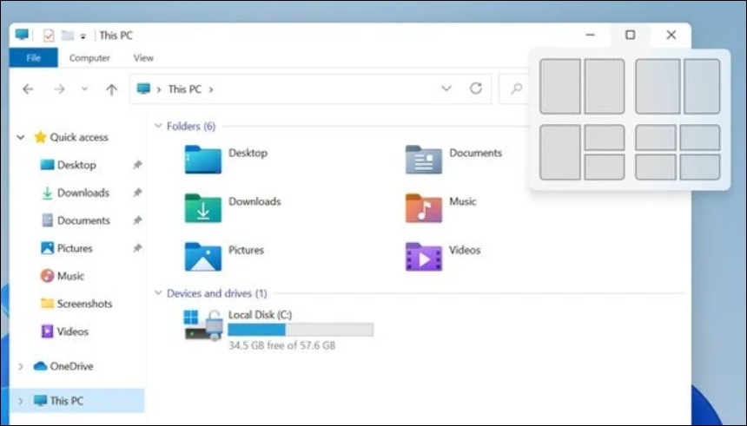Select the Local Disk (C:) drive icon
The height and width of the screenshot is (426, 747).
[x=203, y=324]
